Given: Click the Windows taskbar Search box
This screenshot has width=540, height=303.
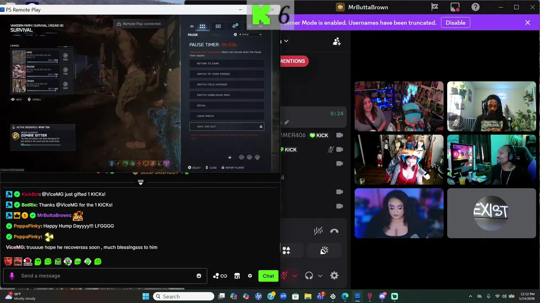Looking at the screenshot, I should pos(184,296).
